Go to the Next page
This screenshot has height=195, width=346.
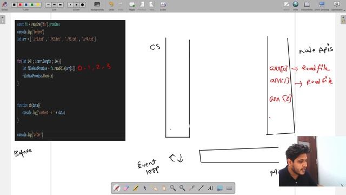151,6
